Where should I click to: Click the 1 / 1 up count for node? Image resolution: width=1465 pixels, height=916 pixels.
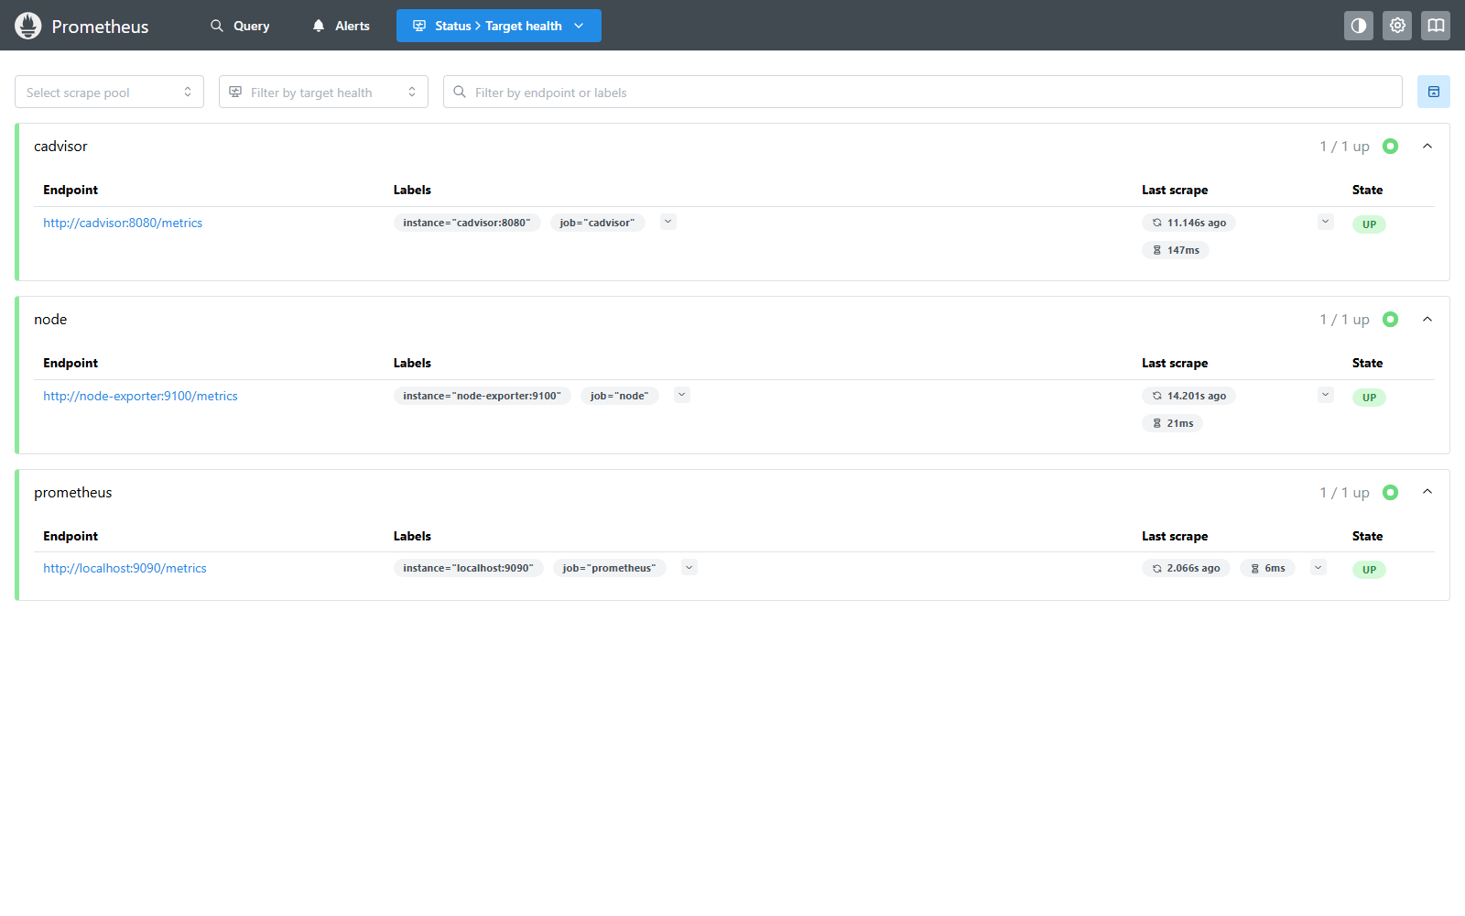click(1344, 320)
